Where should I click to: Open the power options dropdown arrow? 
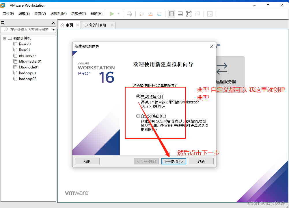tap(118, 14)
